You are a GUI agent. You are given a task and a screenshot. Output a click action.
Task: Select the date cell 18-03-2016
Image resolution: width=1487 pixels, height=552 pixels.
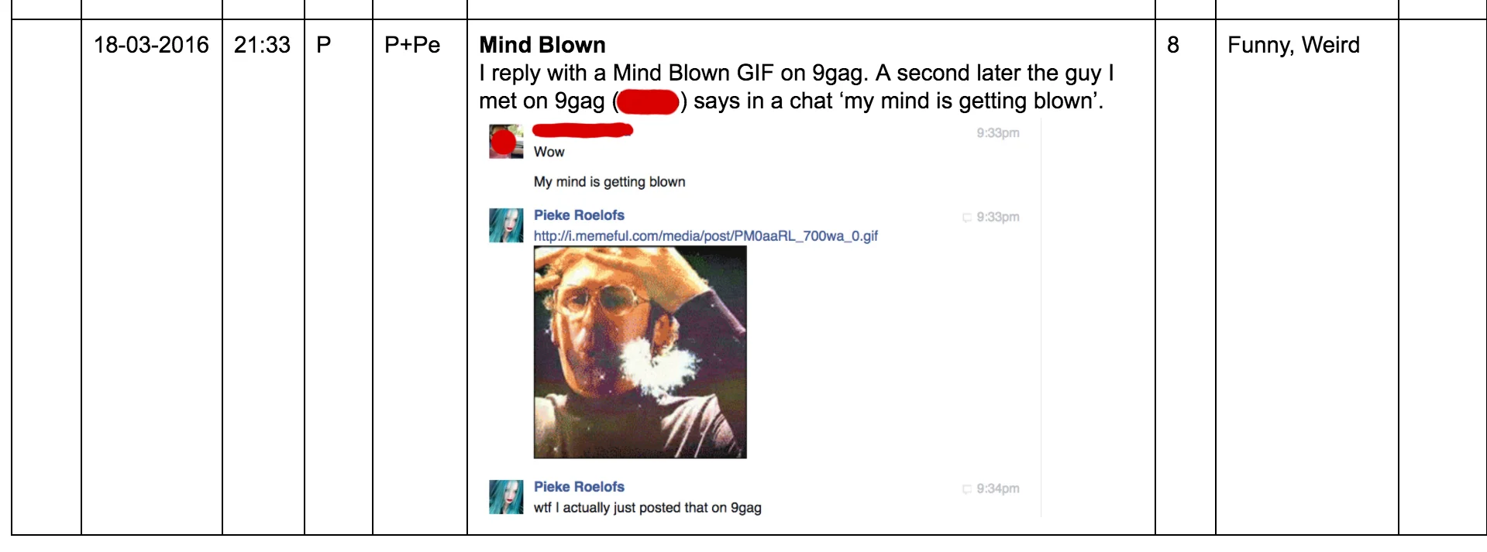152,277
